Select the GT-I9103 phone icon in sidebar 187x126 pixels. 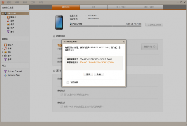(6, 13)
